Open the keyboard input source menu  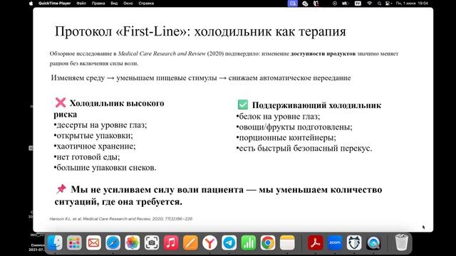[x=358, y=4]
